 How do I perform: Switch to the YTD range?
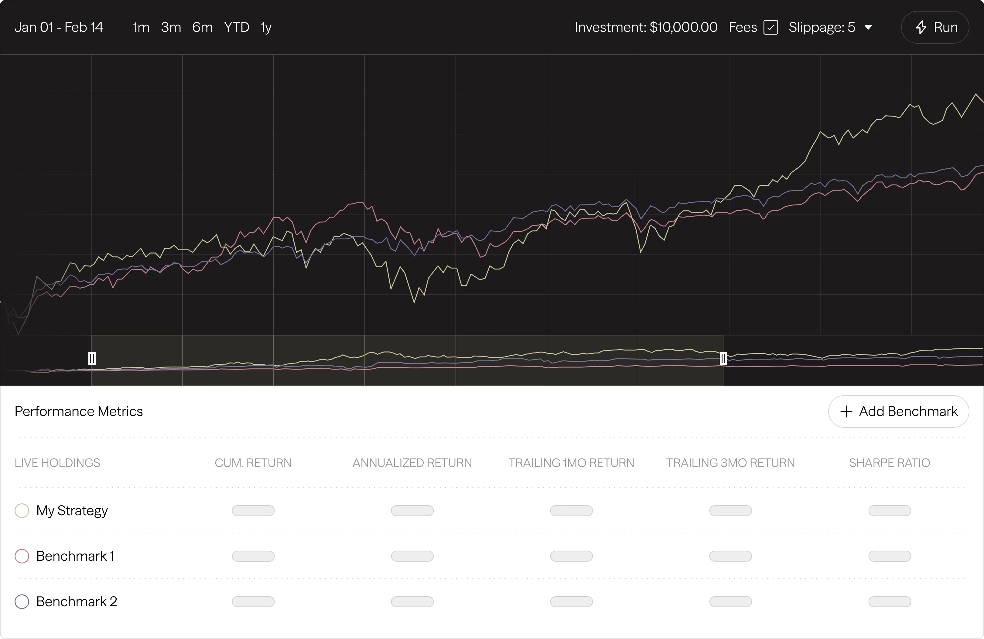point(237,27)
